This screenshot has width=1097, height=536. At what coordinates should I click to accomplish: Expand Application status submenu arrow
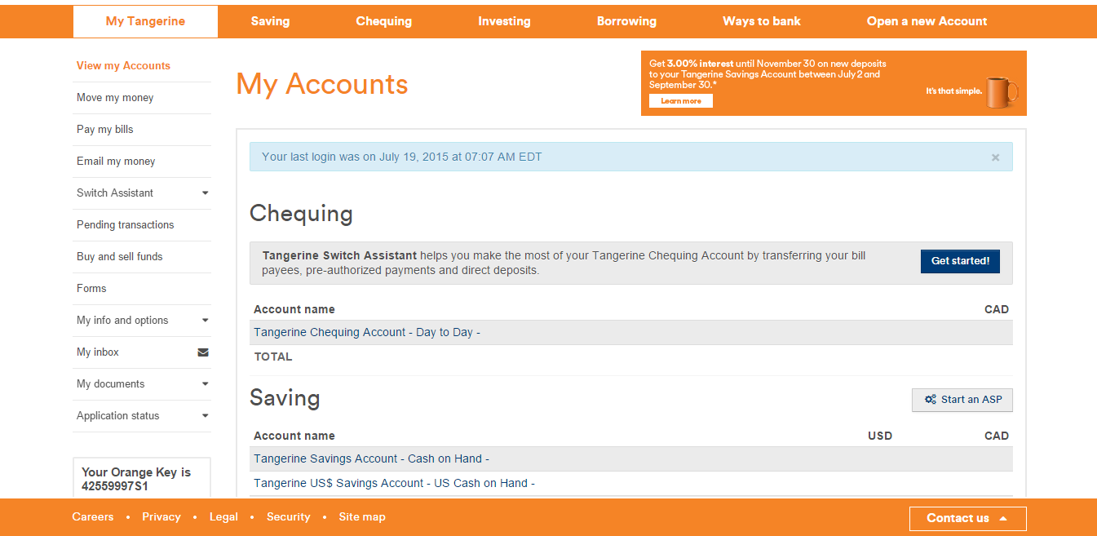point(206,416)
